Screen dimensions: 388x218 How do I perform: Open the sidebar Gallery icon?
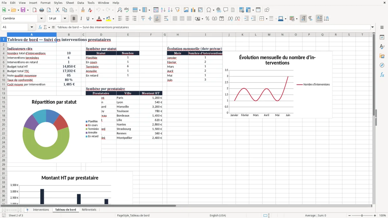coord(382,56)
